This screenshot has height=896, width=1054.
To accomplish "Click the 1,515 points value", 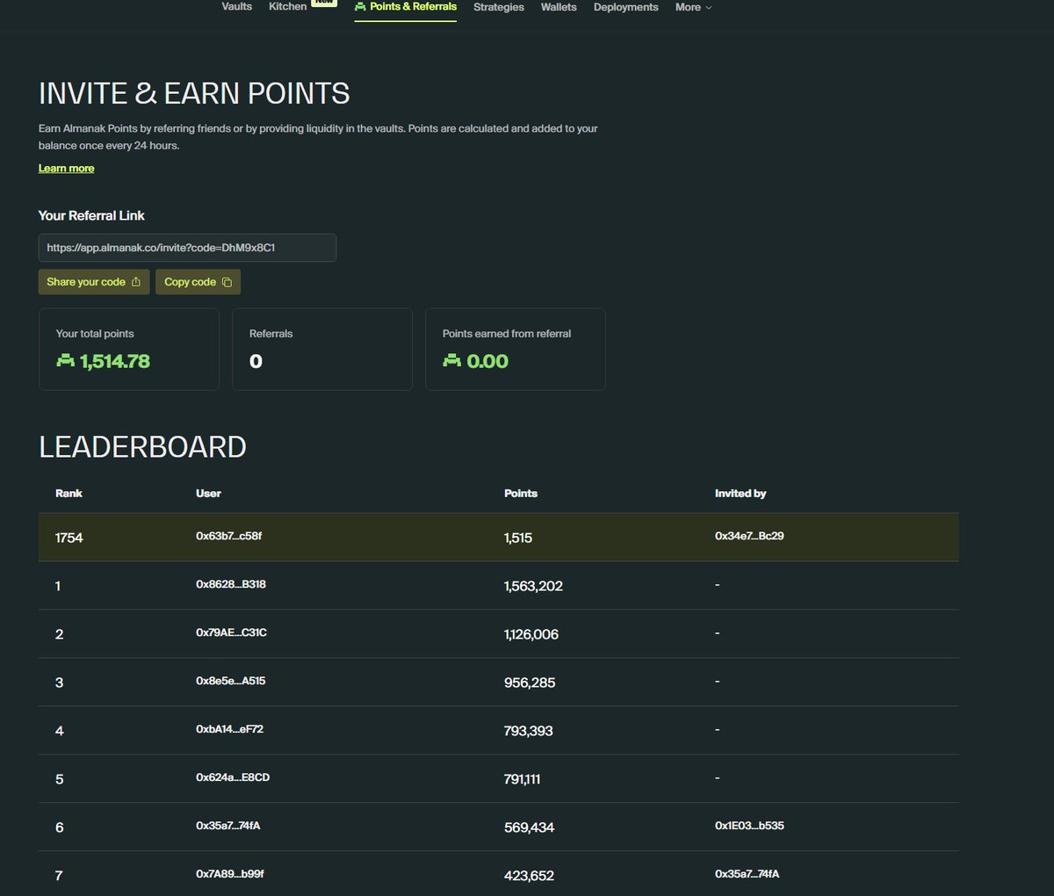I will [x=518, y=538].
